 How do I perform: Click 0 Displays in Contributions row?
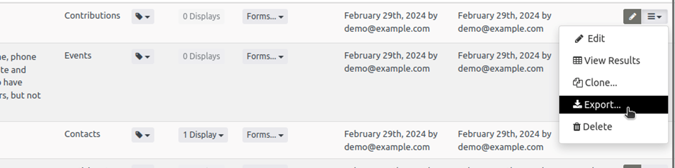click(x=201, y=17)
